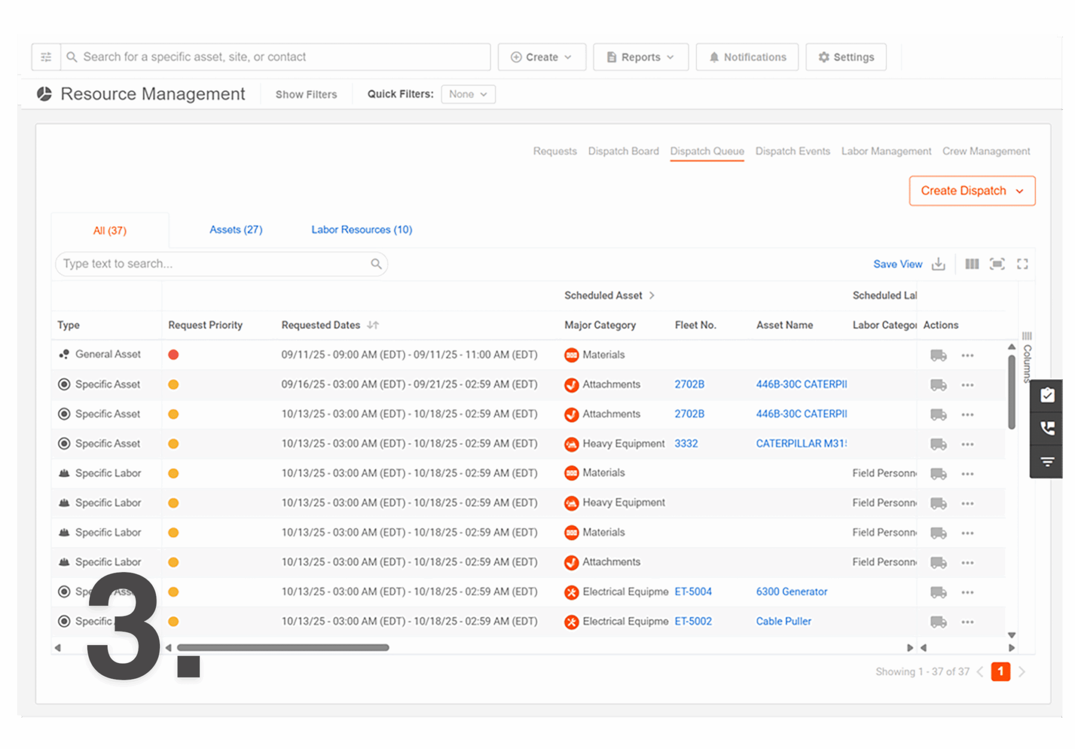Screen dimensions: 1075x749
Task: Open the Cable Puller asset link
Action: pyautogui.click(x=783, y=622)
